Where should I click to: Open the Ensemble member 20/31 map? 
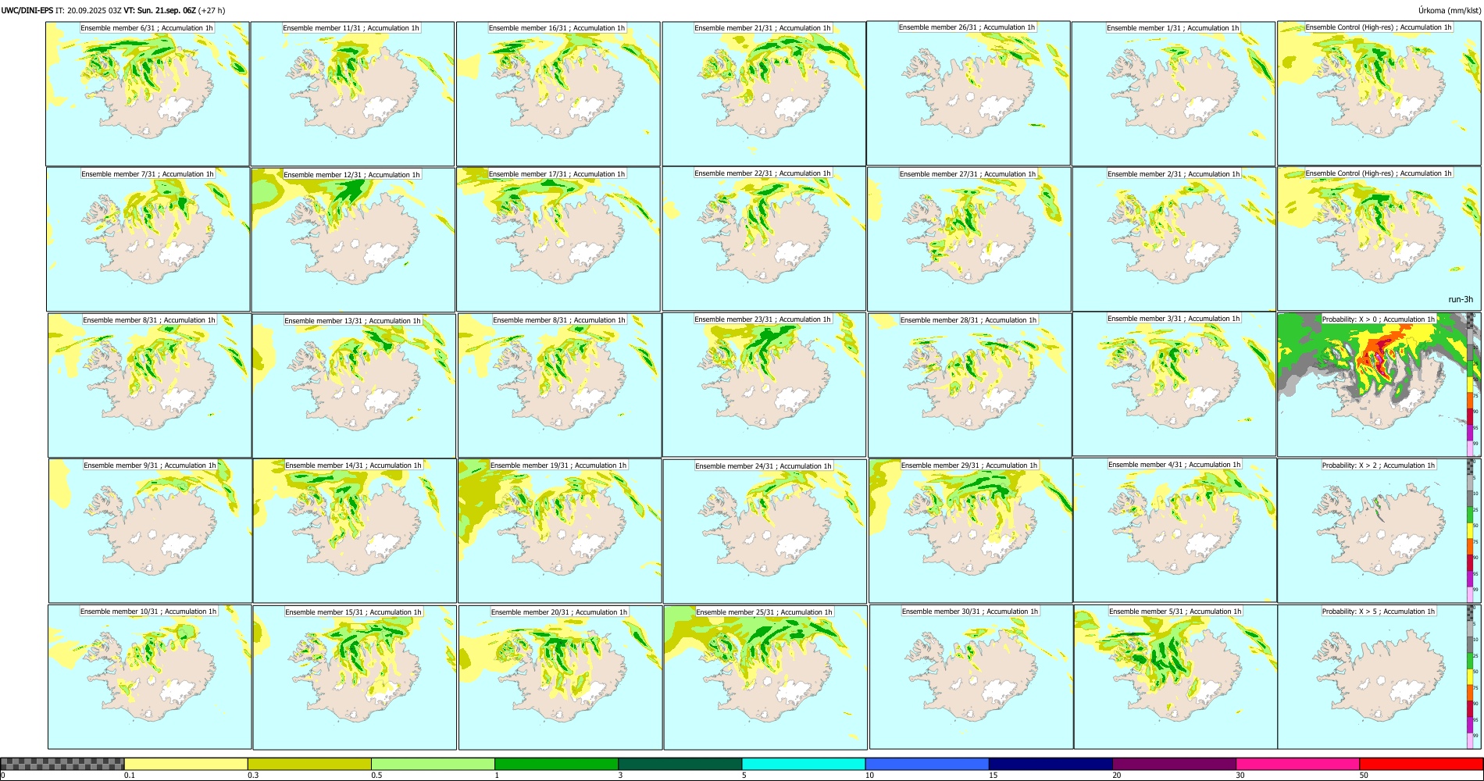[561, 677]
